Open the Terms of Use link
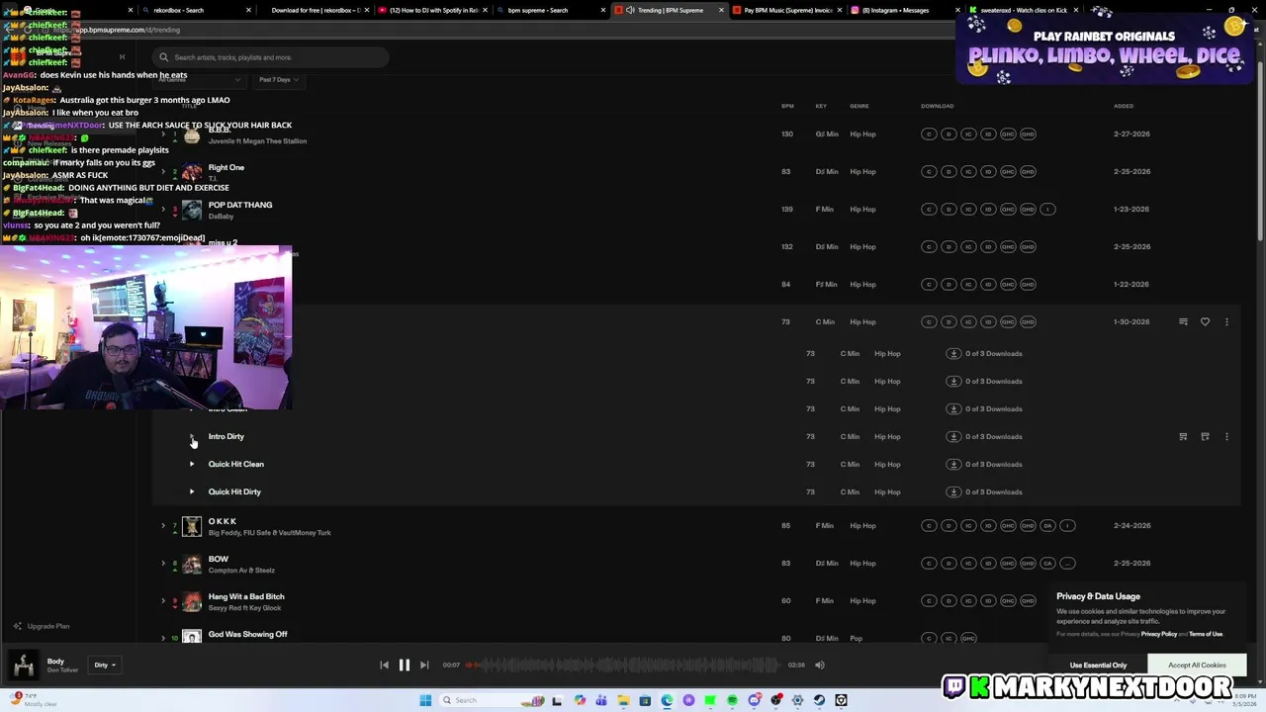The image size is (1266, 712). 1206,634
